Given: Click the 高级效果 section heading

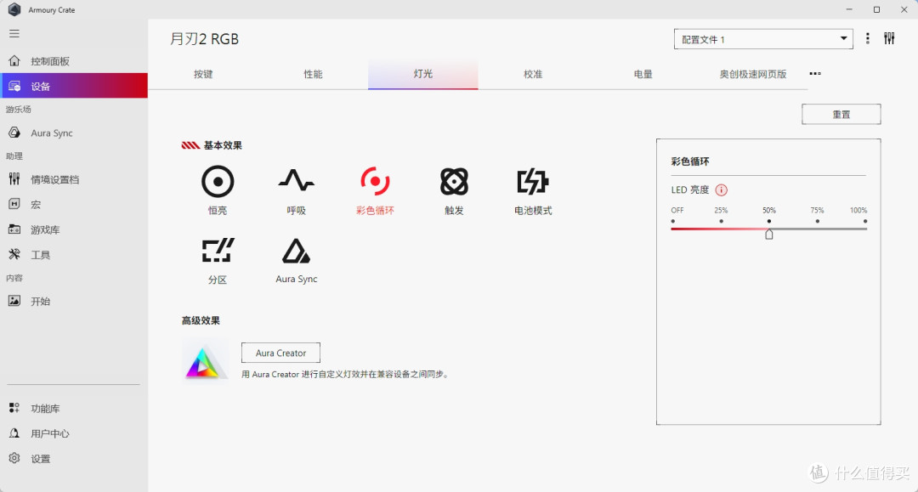Looking at the screenshot, I should pyautogui.click(x=201, y=320).
